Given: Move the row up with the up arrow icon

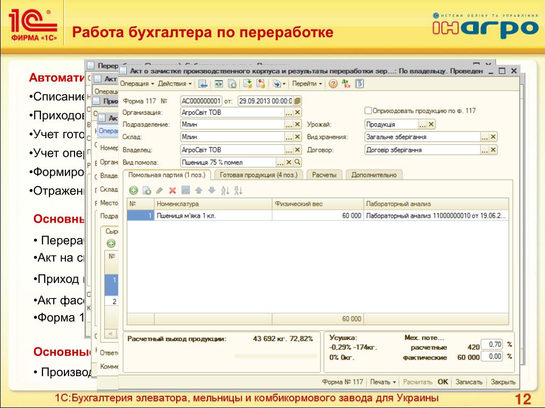Looking at the screenshot, I should [199, 190].
